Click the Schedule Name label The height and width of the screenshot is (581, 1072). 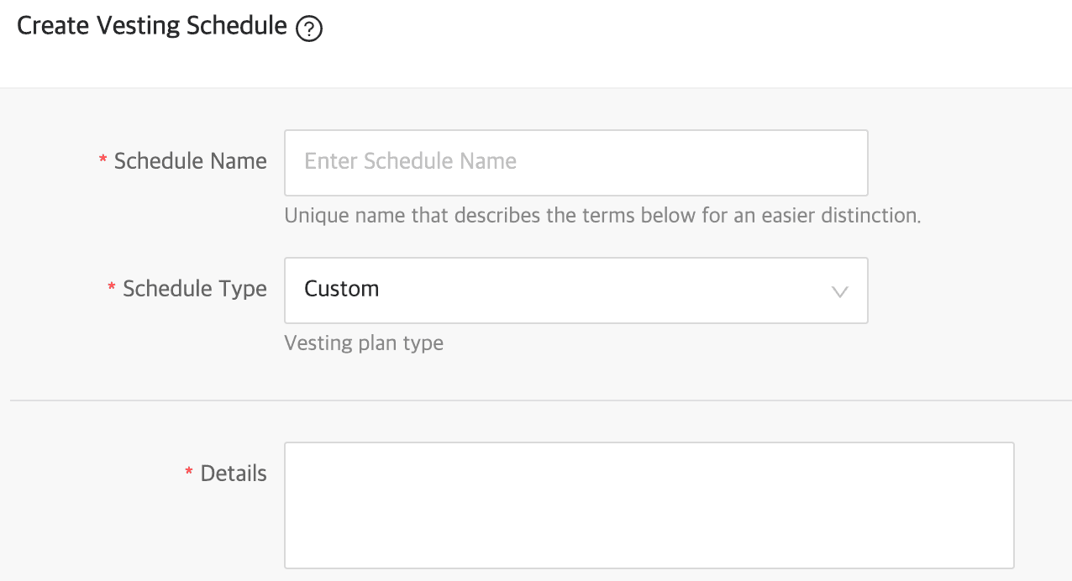(x=190, y=160)
